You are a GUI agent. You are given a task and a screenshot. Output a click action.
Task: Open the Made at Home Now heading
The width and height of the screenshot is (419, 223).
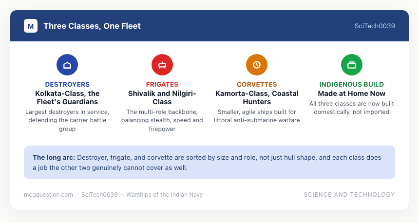pos(352,93)
